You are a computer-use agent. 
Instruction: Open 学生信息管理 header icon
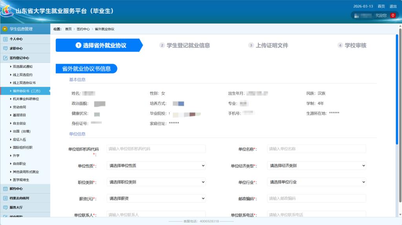(x=5, y=29)
